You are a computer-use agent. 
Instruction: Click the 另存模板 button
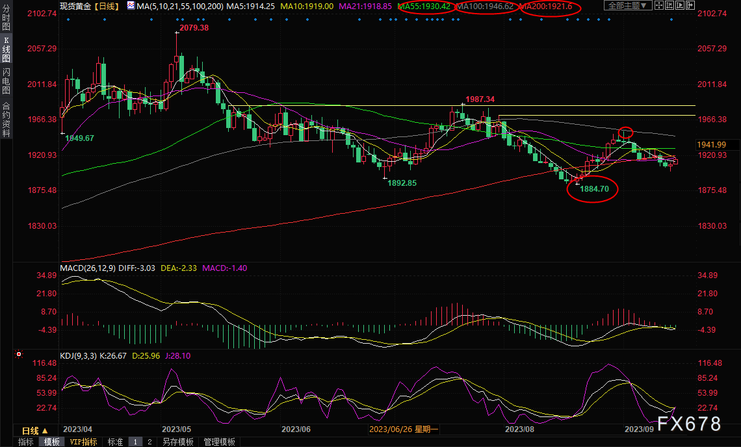tap(177, 442)
